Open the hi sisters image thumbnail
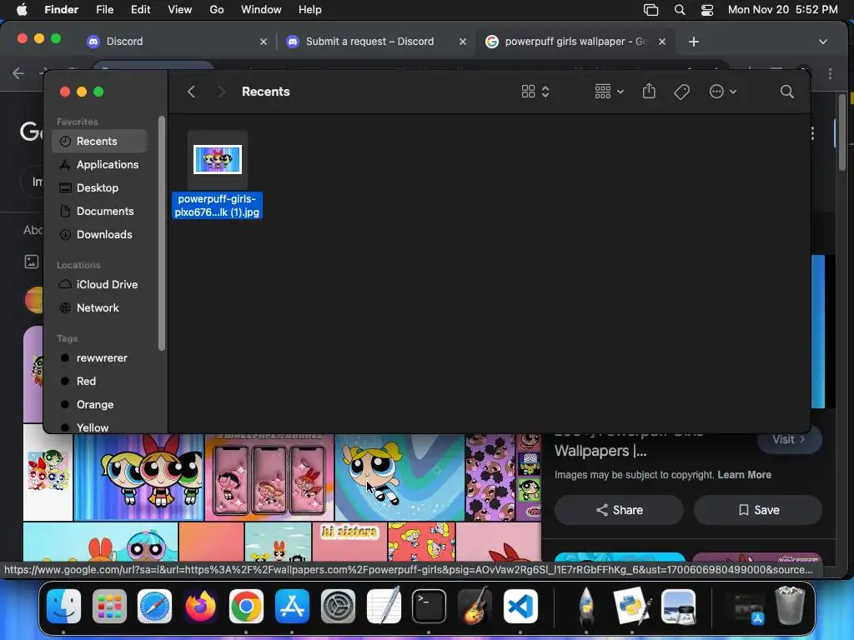The image size is (854, 640). pyautogui.click(x=349, y=542)
